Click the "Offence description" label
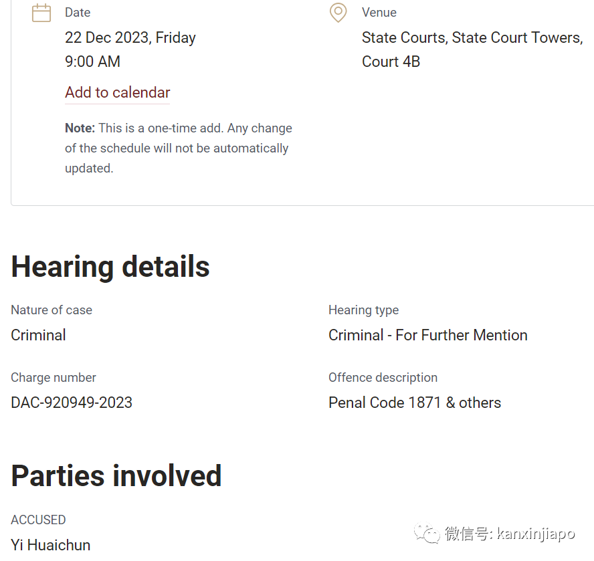The image size is (594, 561). 383,378
